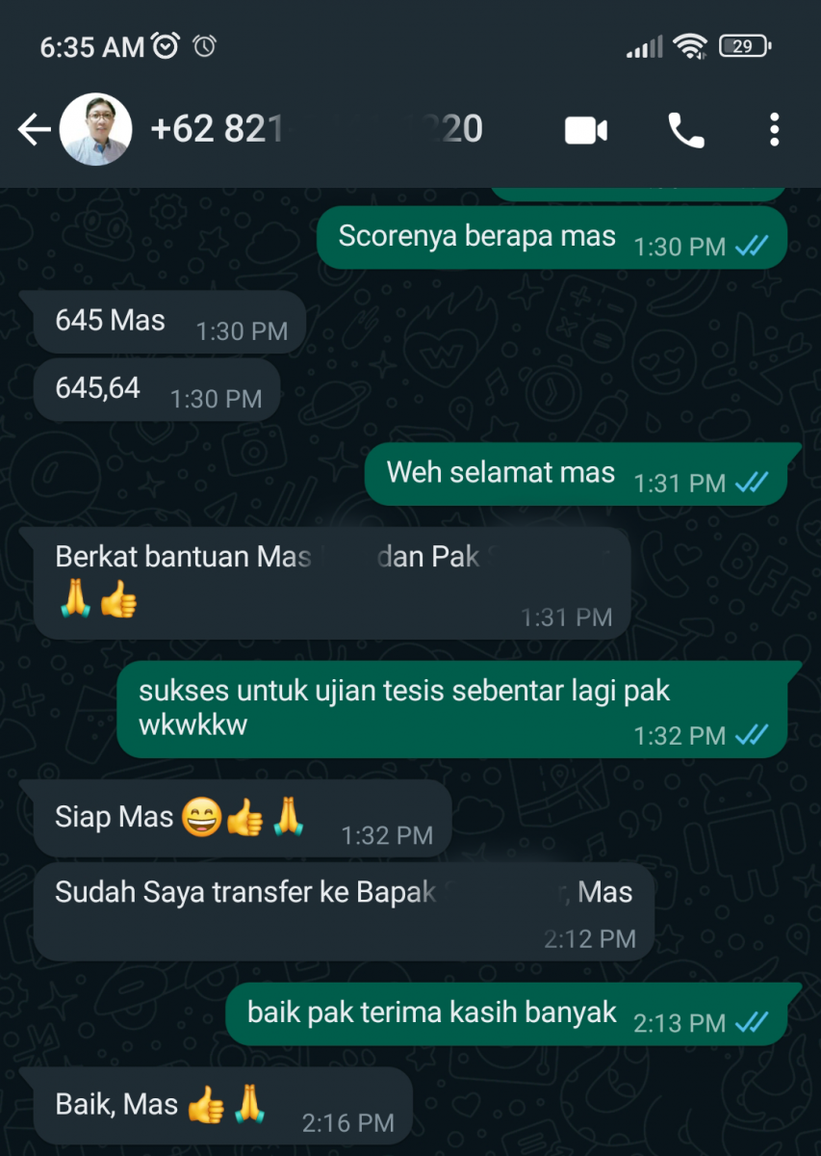Tap the cellular signal bars icon
821x1156 pixels.
click(644, 45)
